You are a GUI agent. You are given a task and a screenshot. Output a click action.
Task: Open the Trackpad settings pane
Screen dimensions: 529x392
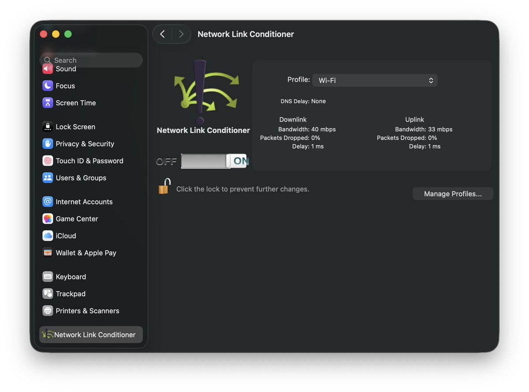(x=91, y=294)
